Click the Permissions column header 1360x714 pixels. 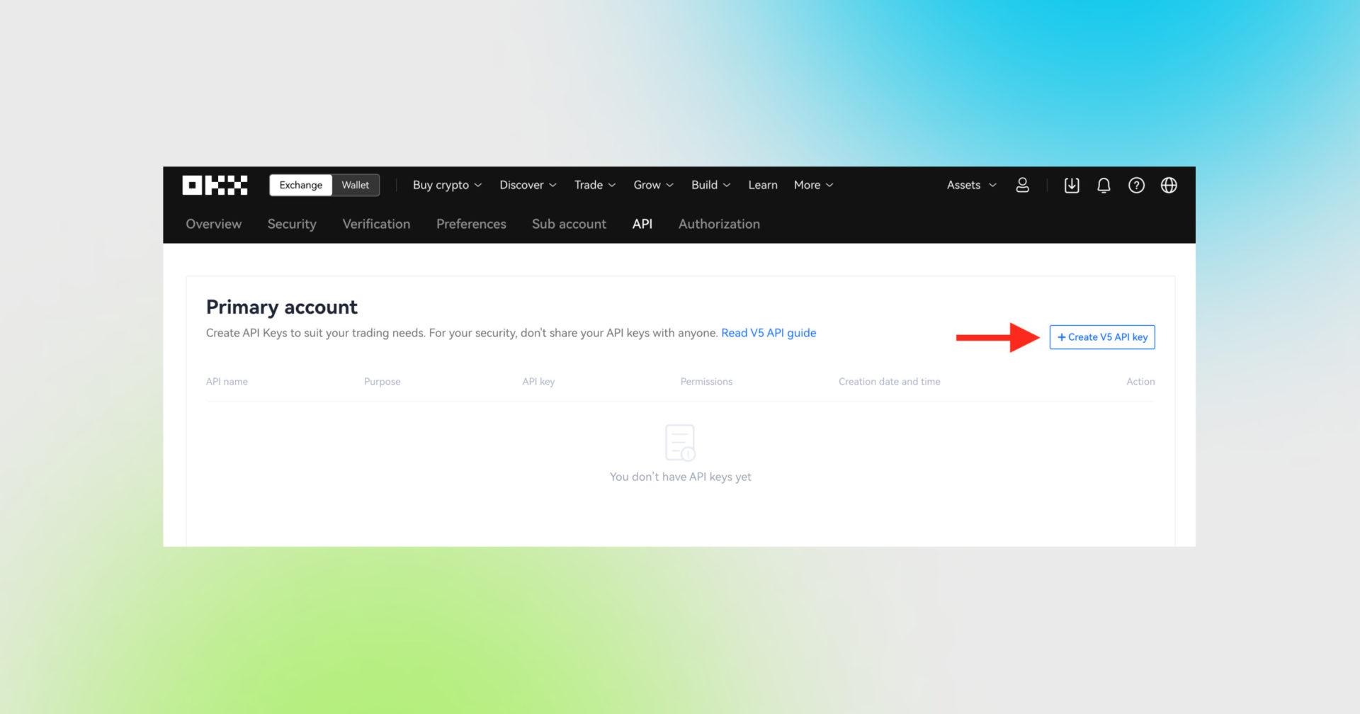[706, 381]
